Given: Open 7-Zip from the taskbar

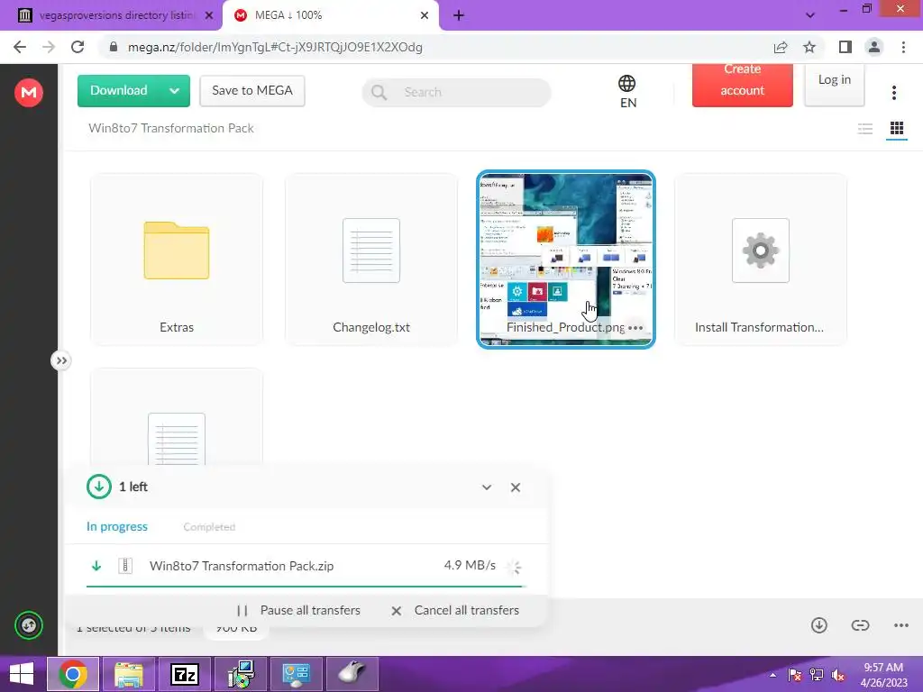Looking at the screenshot, I should pyautogui.click(x=185, y=674).
